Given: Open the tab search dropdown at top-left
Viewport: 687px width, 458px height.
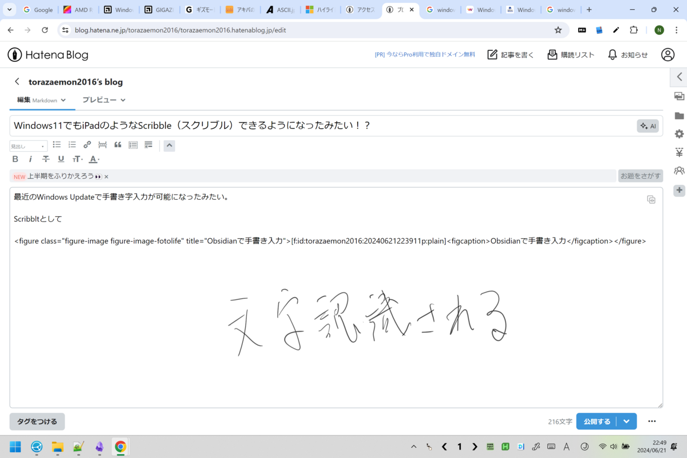Looking at the screenshot, I should pyautogui.click(x=10, y=10).
